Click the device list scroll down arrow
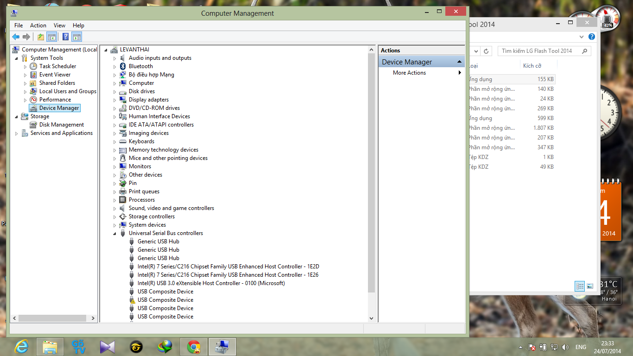633x356 pixels. pyautogui.click(x=371, y=318)
